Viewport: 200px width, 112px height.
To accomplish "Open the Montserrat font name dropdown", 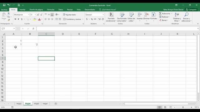I will click(29, 15).
